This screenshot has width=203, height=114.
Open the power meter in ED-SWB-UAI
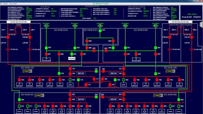27,71
